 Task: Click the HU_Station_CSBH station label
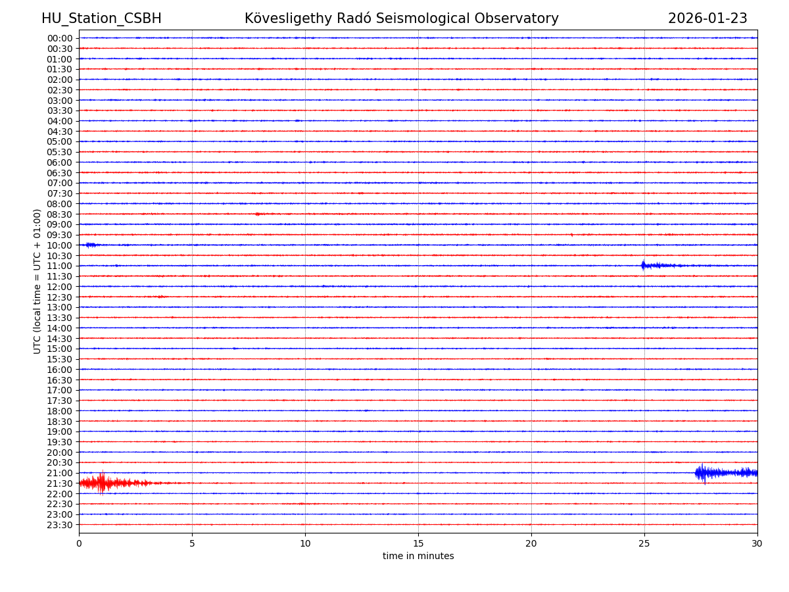pyautogui.click(x=101, y=19)
